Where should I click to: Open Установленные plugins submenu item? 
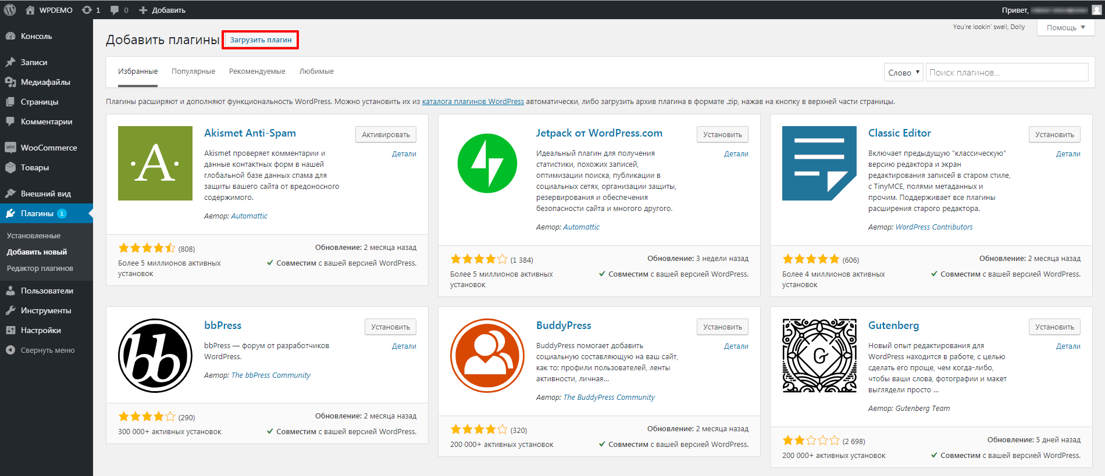pos(34,235)
